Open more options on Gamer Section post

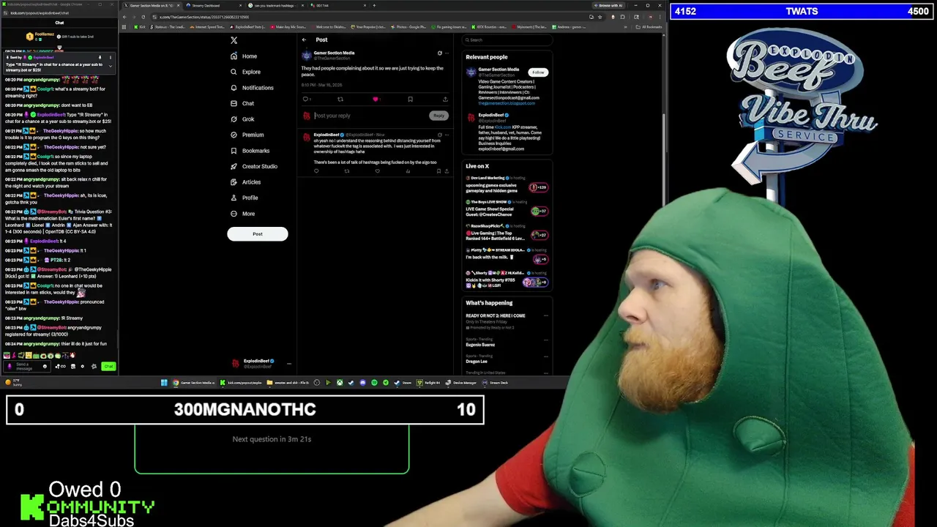447,53
